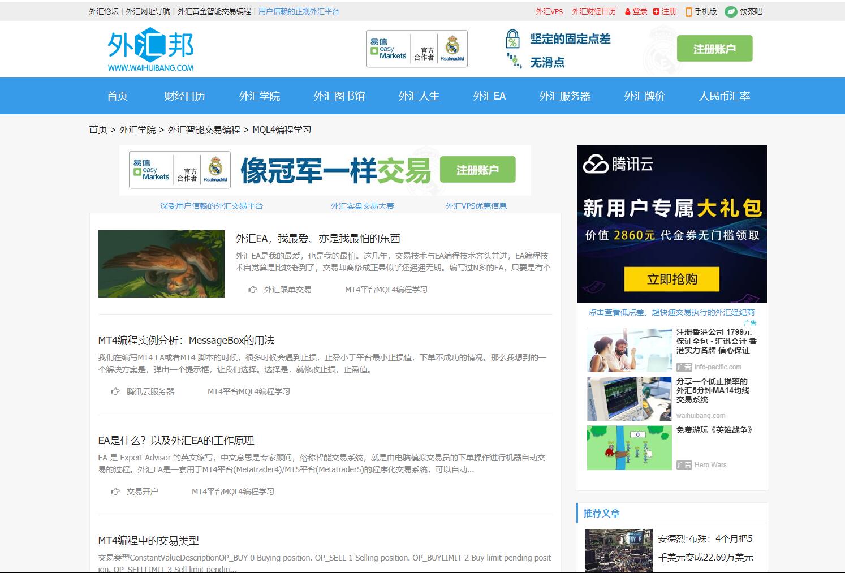Click the 外汇5分钟MA14均线 ad thumbnail
This screenshot has width=845, height=573.
click(629, 399)
